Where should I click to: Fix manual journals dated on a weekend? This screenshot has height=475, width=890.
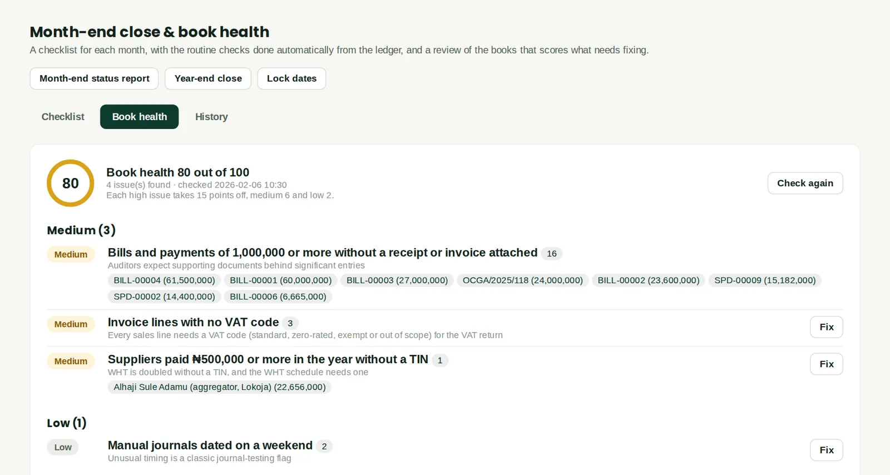[x=827, y=450]
